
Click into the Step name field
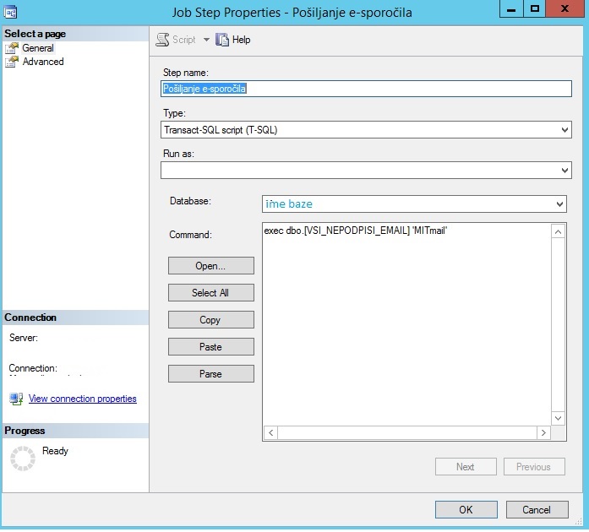pyautogui.click(x=366, y=89)
